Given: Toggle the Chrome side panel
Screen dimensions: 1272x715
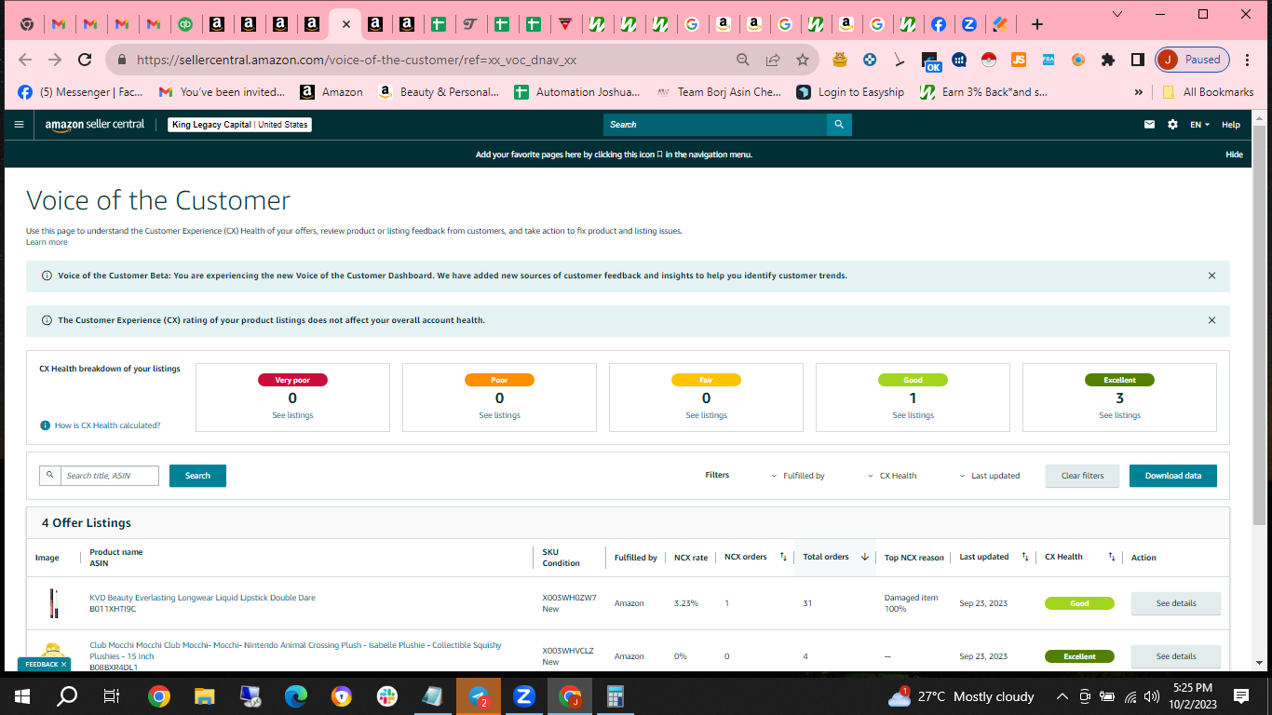Looking at the screenshot, I should (1137, 60).
